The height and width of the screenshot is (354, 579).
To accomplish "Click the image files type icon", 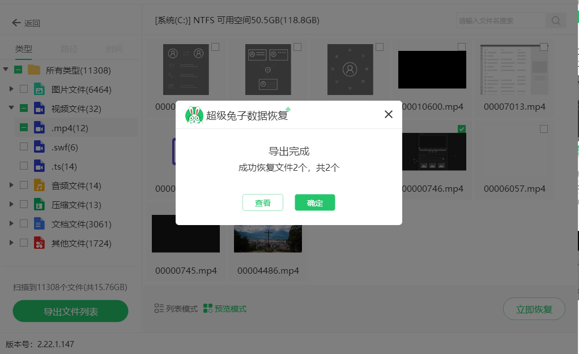I will click(x=39, y=89).
